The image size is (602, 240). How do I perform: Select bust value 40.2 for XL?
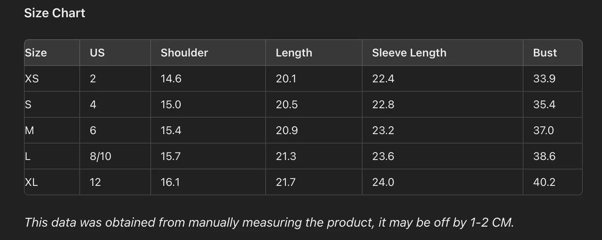coord(544,182)
